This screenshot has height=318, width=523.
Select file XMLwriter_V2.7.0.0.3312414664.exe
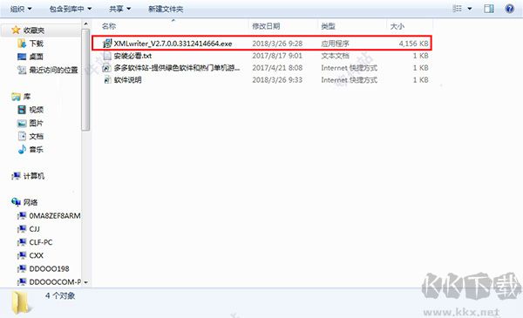173,44
